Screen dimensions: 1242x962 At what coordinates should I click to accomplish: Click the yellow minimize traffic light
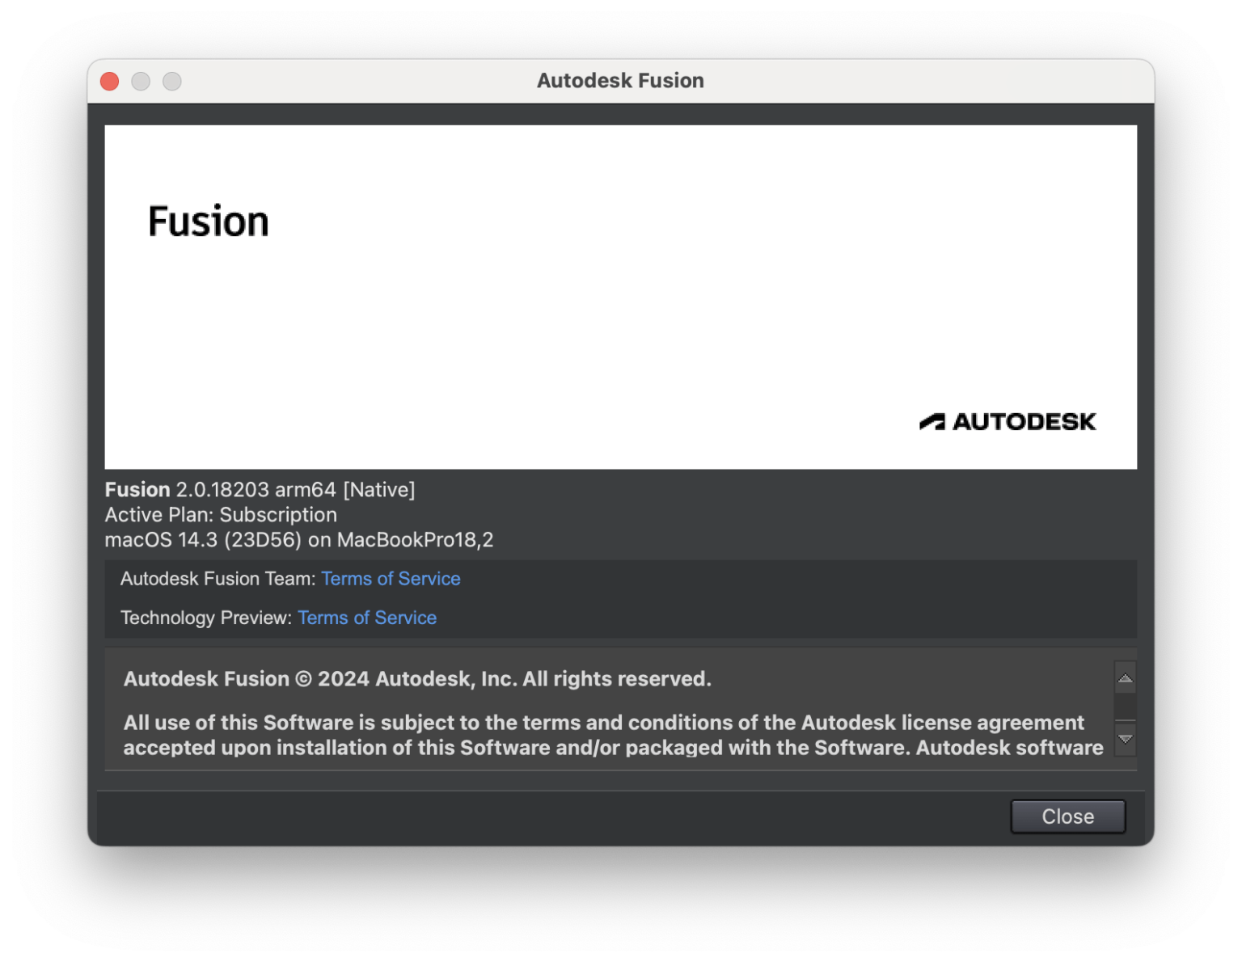tap(141, 81)
